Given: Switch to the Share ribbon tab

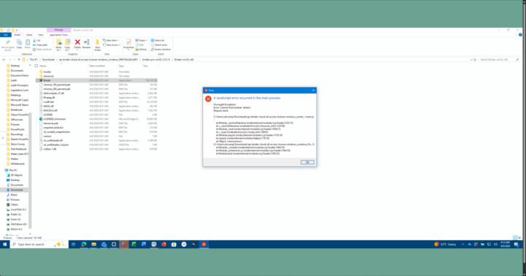Looking at the screenshot, I should pyautogui.click(x=29, y=35).
